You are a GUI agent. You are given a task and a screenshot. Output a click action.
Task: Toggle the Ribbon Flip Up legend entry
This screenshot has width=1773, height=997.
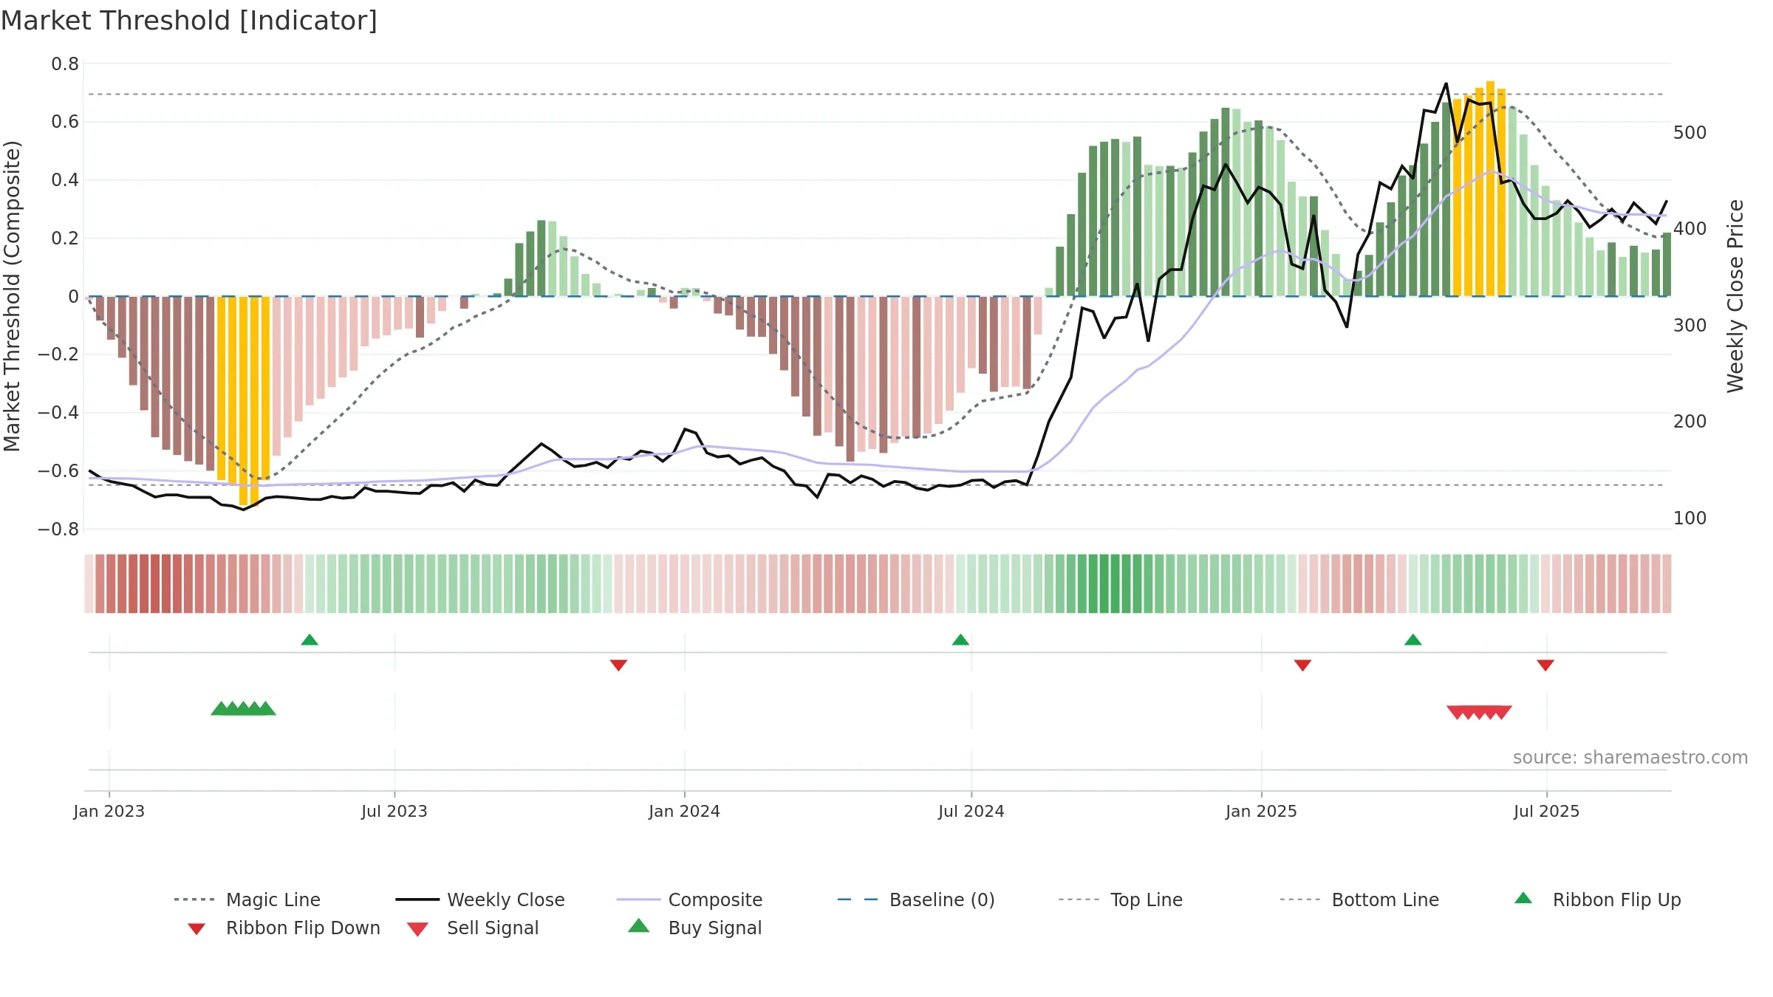pos(1597,900)
